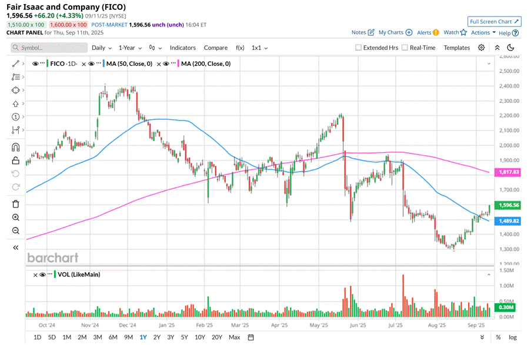The image size is (531, 345).
Task: Toggle visibility of VOL pane
Action: click(43, 274)
